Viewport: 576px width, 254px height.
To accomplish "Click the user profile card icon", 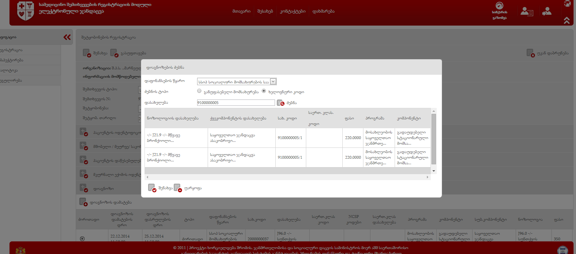I will pyautogui.click(x=527, y=12).
